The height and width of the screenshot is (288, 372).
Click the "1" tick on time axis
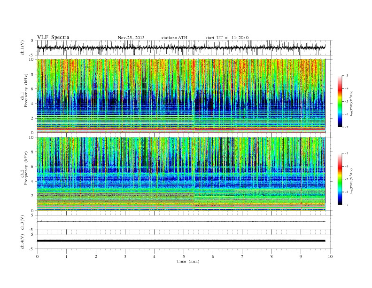click(66, 256)
